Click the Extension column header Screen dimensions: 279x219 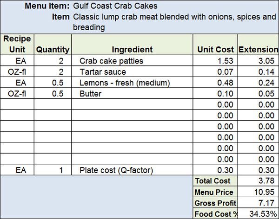[257, 49]
